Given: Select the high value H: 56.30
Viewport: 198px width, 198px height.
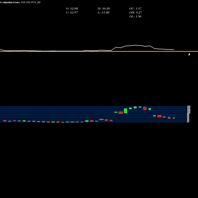Looking at the screenshot, I should tap(104, 9).
